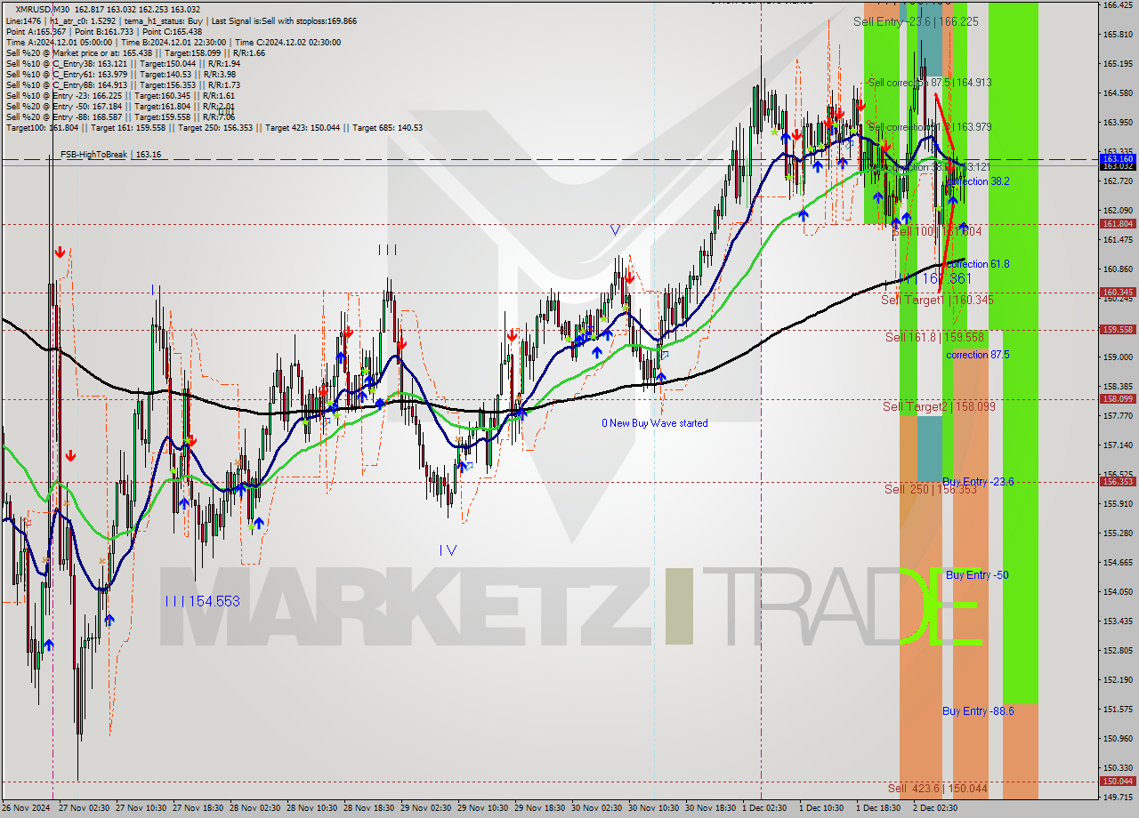The width and height of the screenshot is (1139, 818).
Task: Click the 160.345 red price tag
Action: 1119,292
